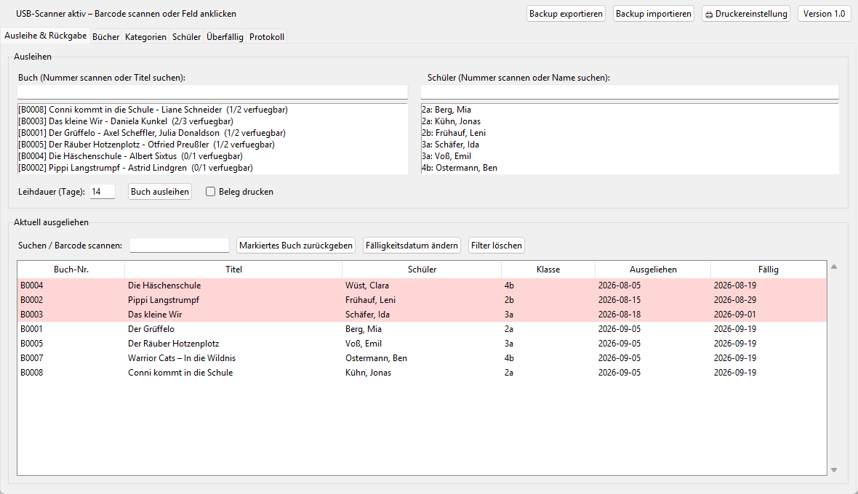Viewport: 858px width, 494px height.
Task: Select student 3a: Schäfer, Ida
Action: point(630,145)
